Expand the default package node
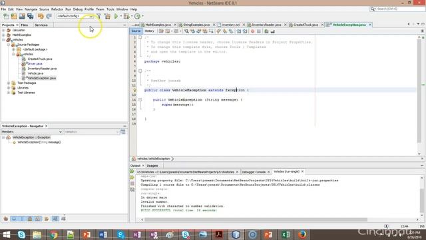The width and height of the screenshot is (426, 240). click(x=13, y=49)
